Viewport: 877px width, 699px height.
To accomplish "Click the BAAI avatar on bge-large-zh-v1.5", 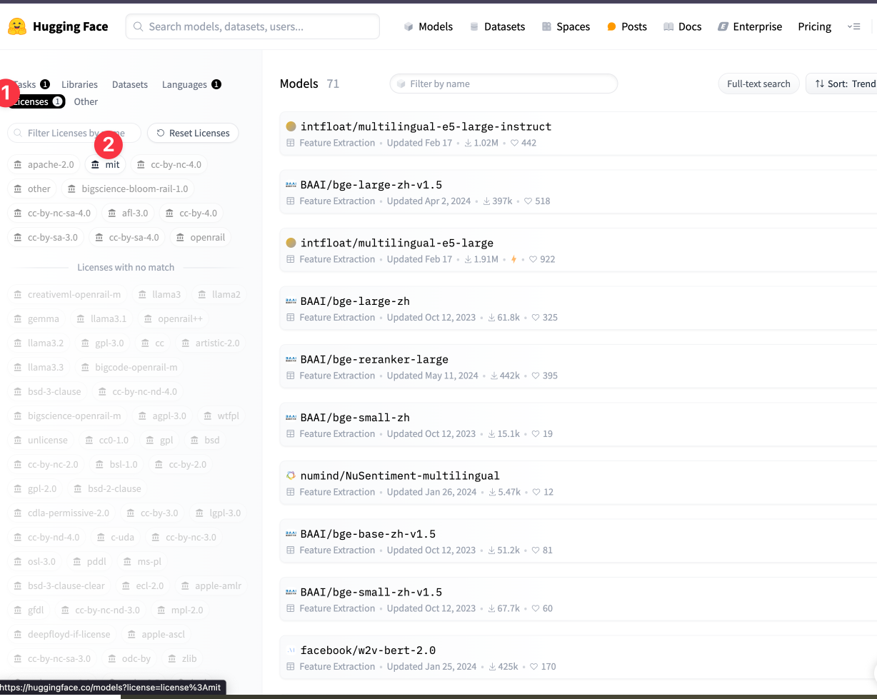I will pos(291,185).
